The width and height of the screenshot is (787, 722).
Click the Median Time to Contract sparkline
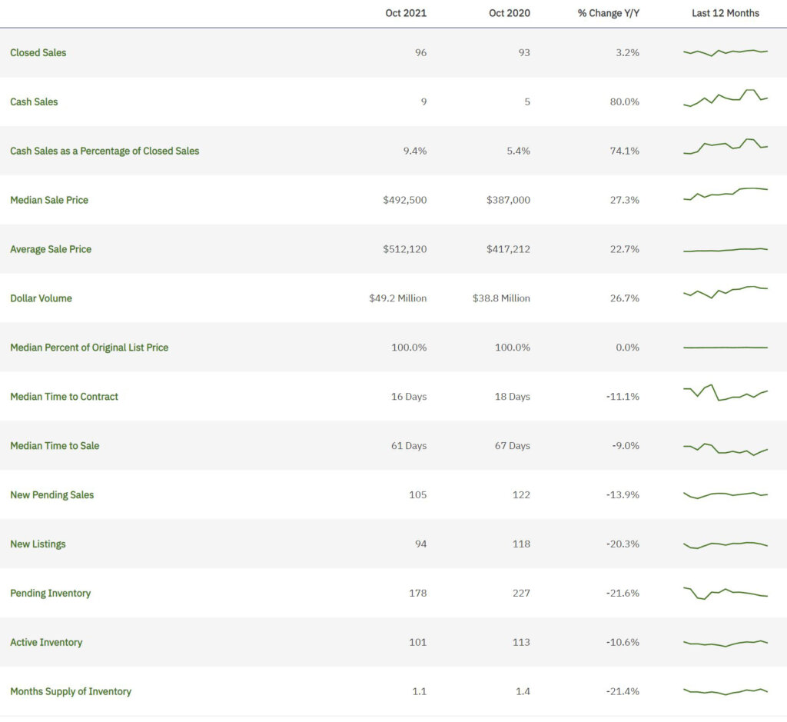pos(725,393)
